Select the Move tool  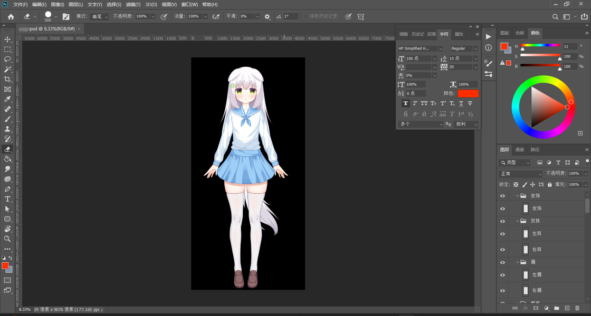7,39
